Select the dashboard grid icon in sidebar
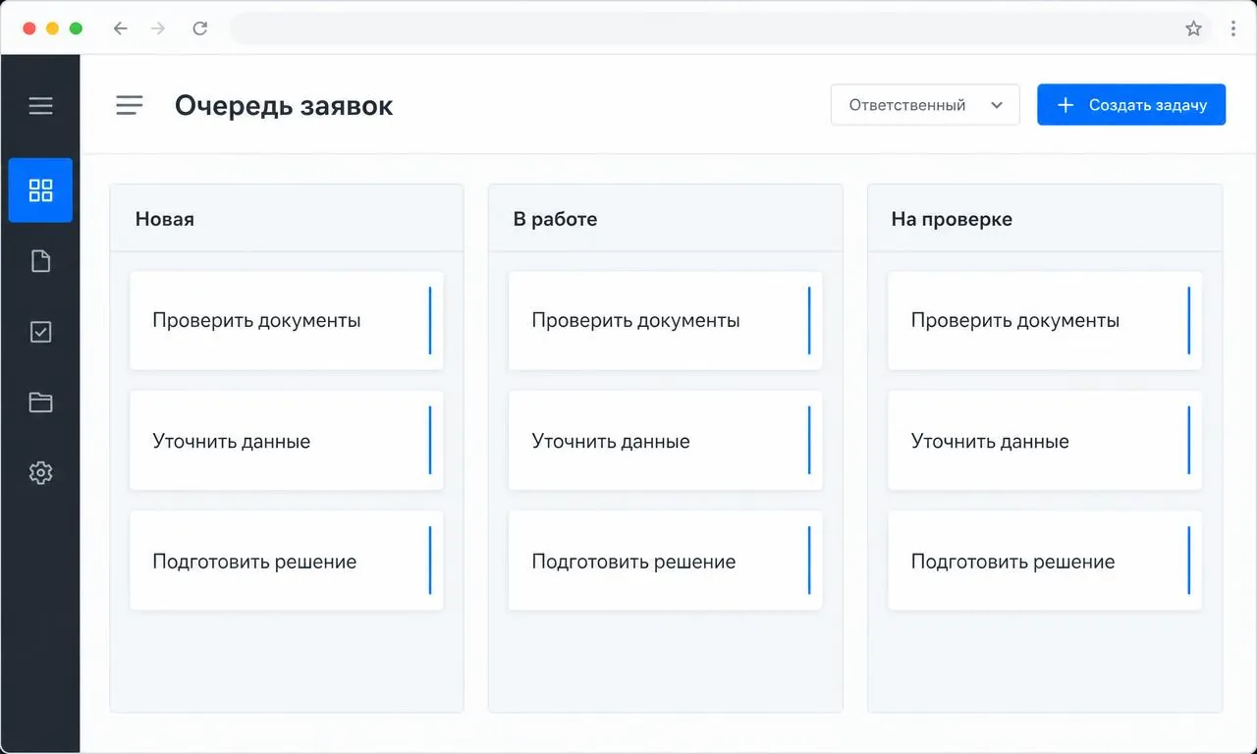The width and height of the screenshot is (1257, 754). pyautogui.click(x=40, y=190)
